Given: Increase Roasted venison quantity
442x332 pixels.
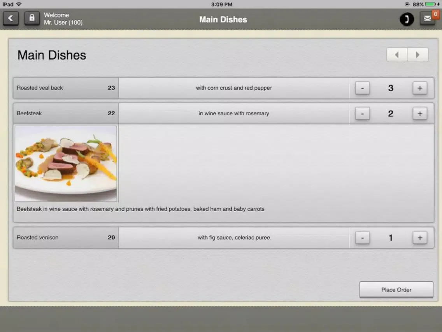Looking at the screenshot, I should (420, 238).
